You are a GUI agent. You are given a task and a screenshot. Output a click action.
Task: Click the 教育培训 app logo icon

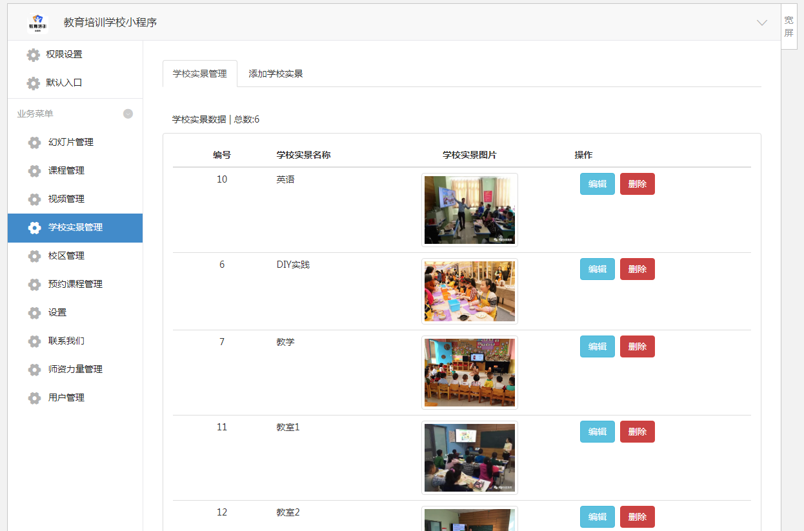point(38,23)
